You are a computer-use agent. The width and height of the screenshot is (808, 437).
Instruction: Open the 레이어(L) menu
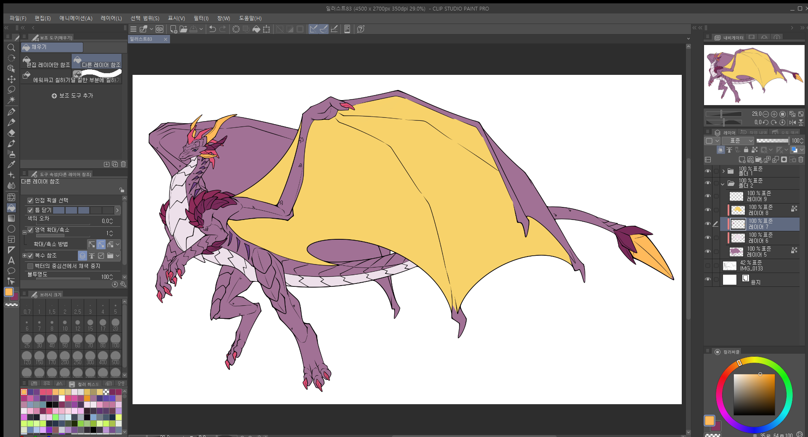pyautogui.click(x=111, y=18)
